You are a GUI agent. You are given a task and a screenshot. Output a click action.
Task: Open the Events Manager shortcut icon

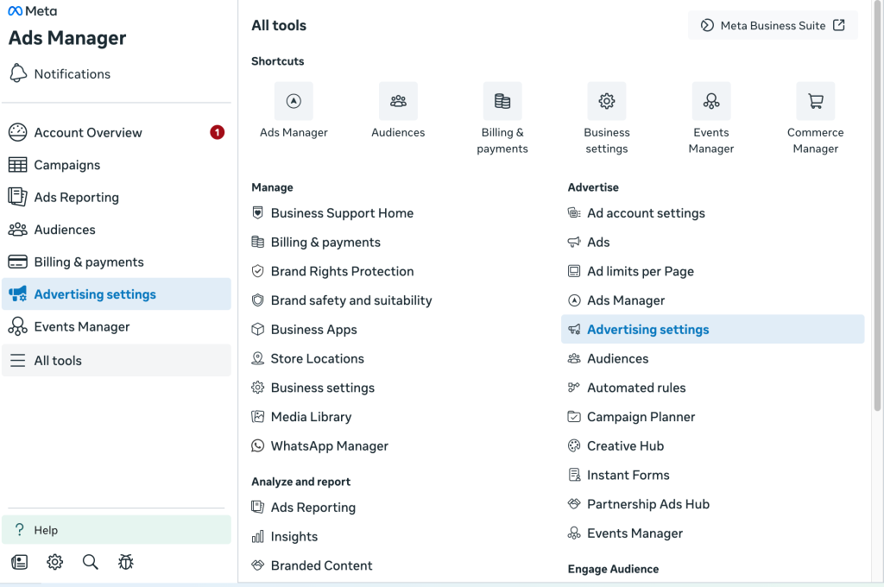pyautogui.click(x=711, y=100)
